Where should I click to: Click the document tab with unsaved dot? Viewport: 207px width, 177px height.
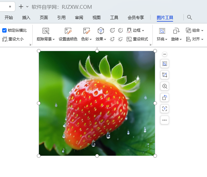pyautogui.click(x=8, y=7)
